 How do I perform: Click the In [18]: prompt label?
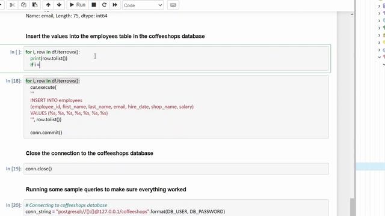pyautogui.click(x=14, y=81)
